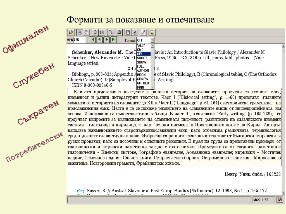
Task: Click the record view scroll down arrow
Action: (283, 193)
